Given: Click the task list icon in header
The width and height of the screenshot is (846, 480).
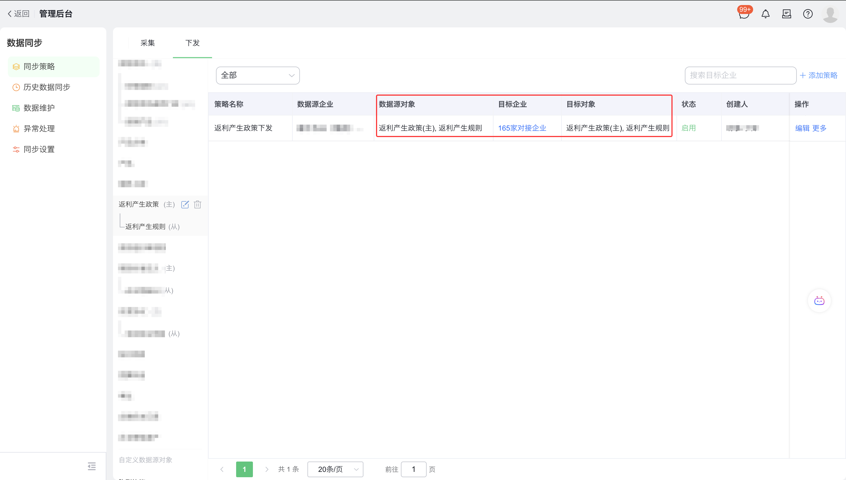Looking at the screenshot, I should coord(786,14).
